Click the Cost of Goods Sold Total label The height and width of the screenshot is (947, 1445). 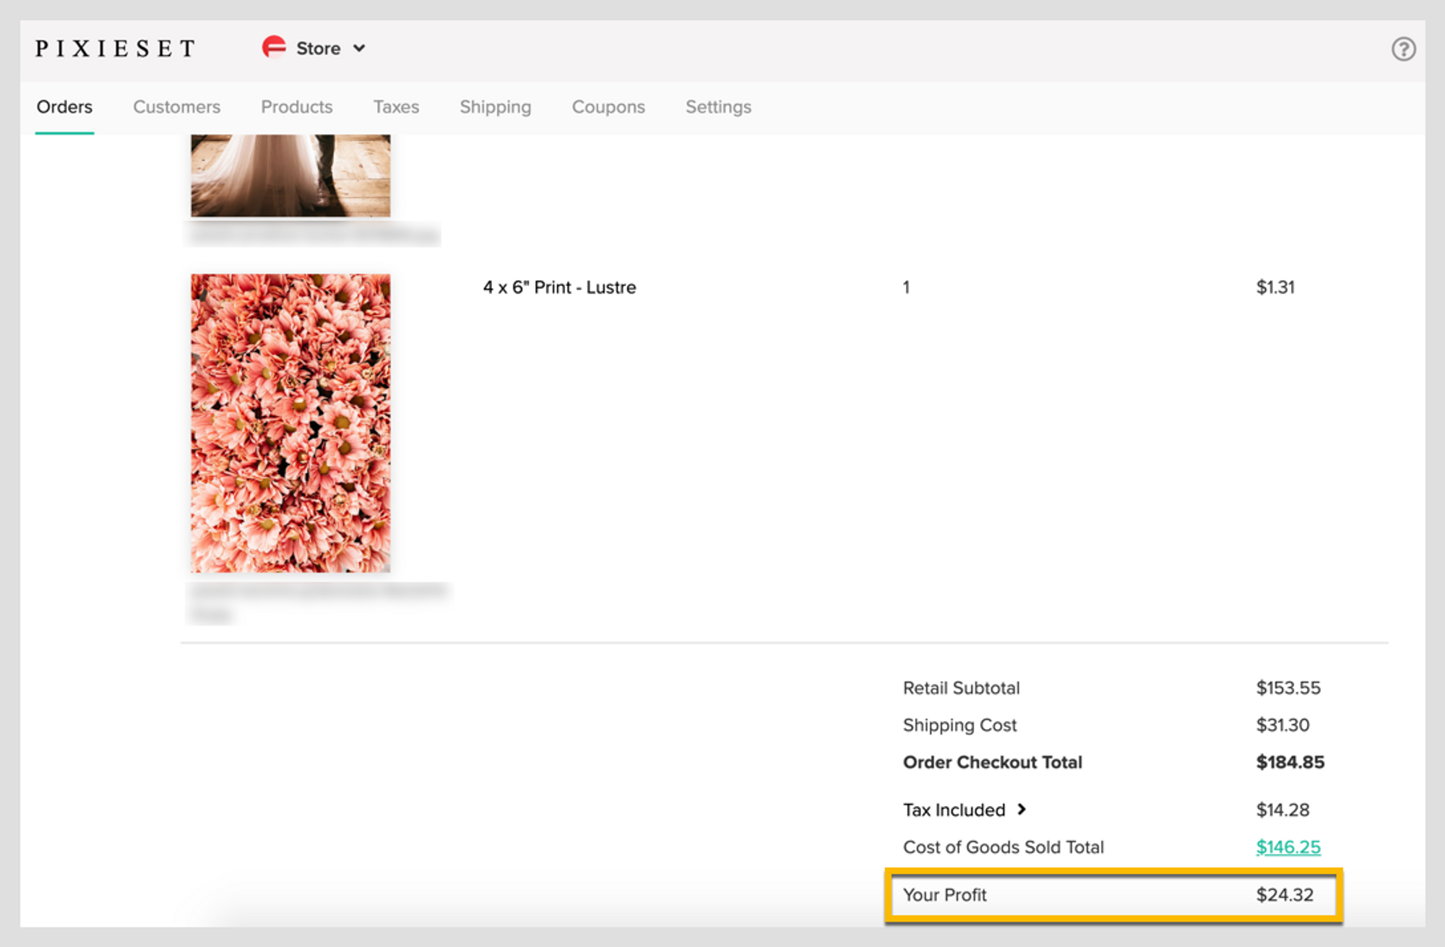click(x=1004, y=847)
